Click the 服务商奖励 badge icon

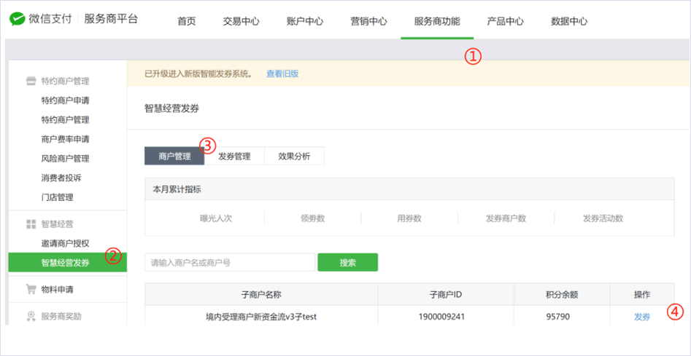pyautogui.click(x=31, y=316)
